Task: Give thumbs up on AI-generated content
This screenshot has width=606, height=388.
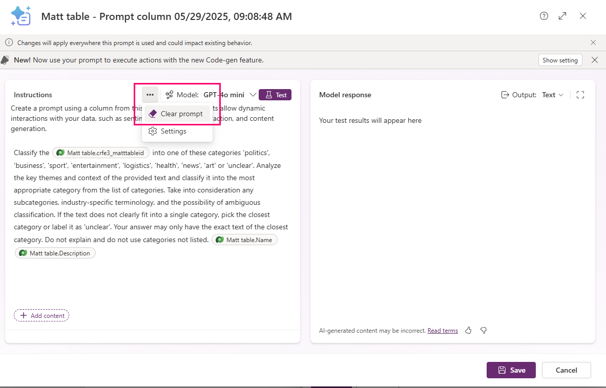Action: [x=468, y=330]
